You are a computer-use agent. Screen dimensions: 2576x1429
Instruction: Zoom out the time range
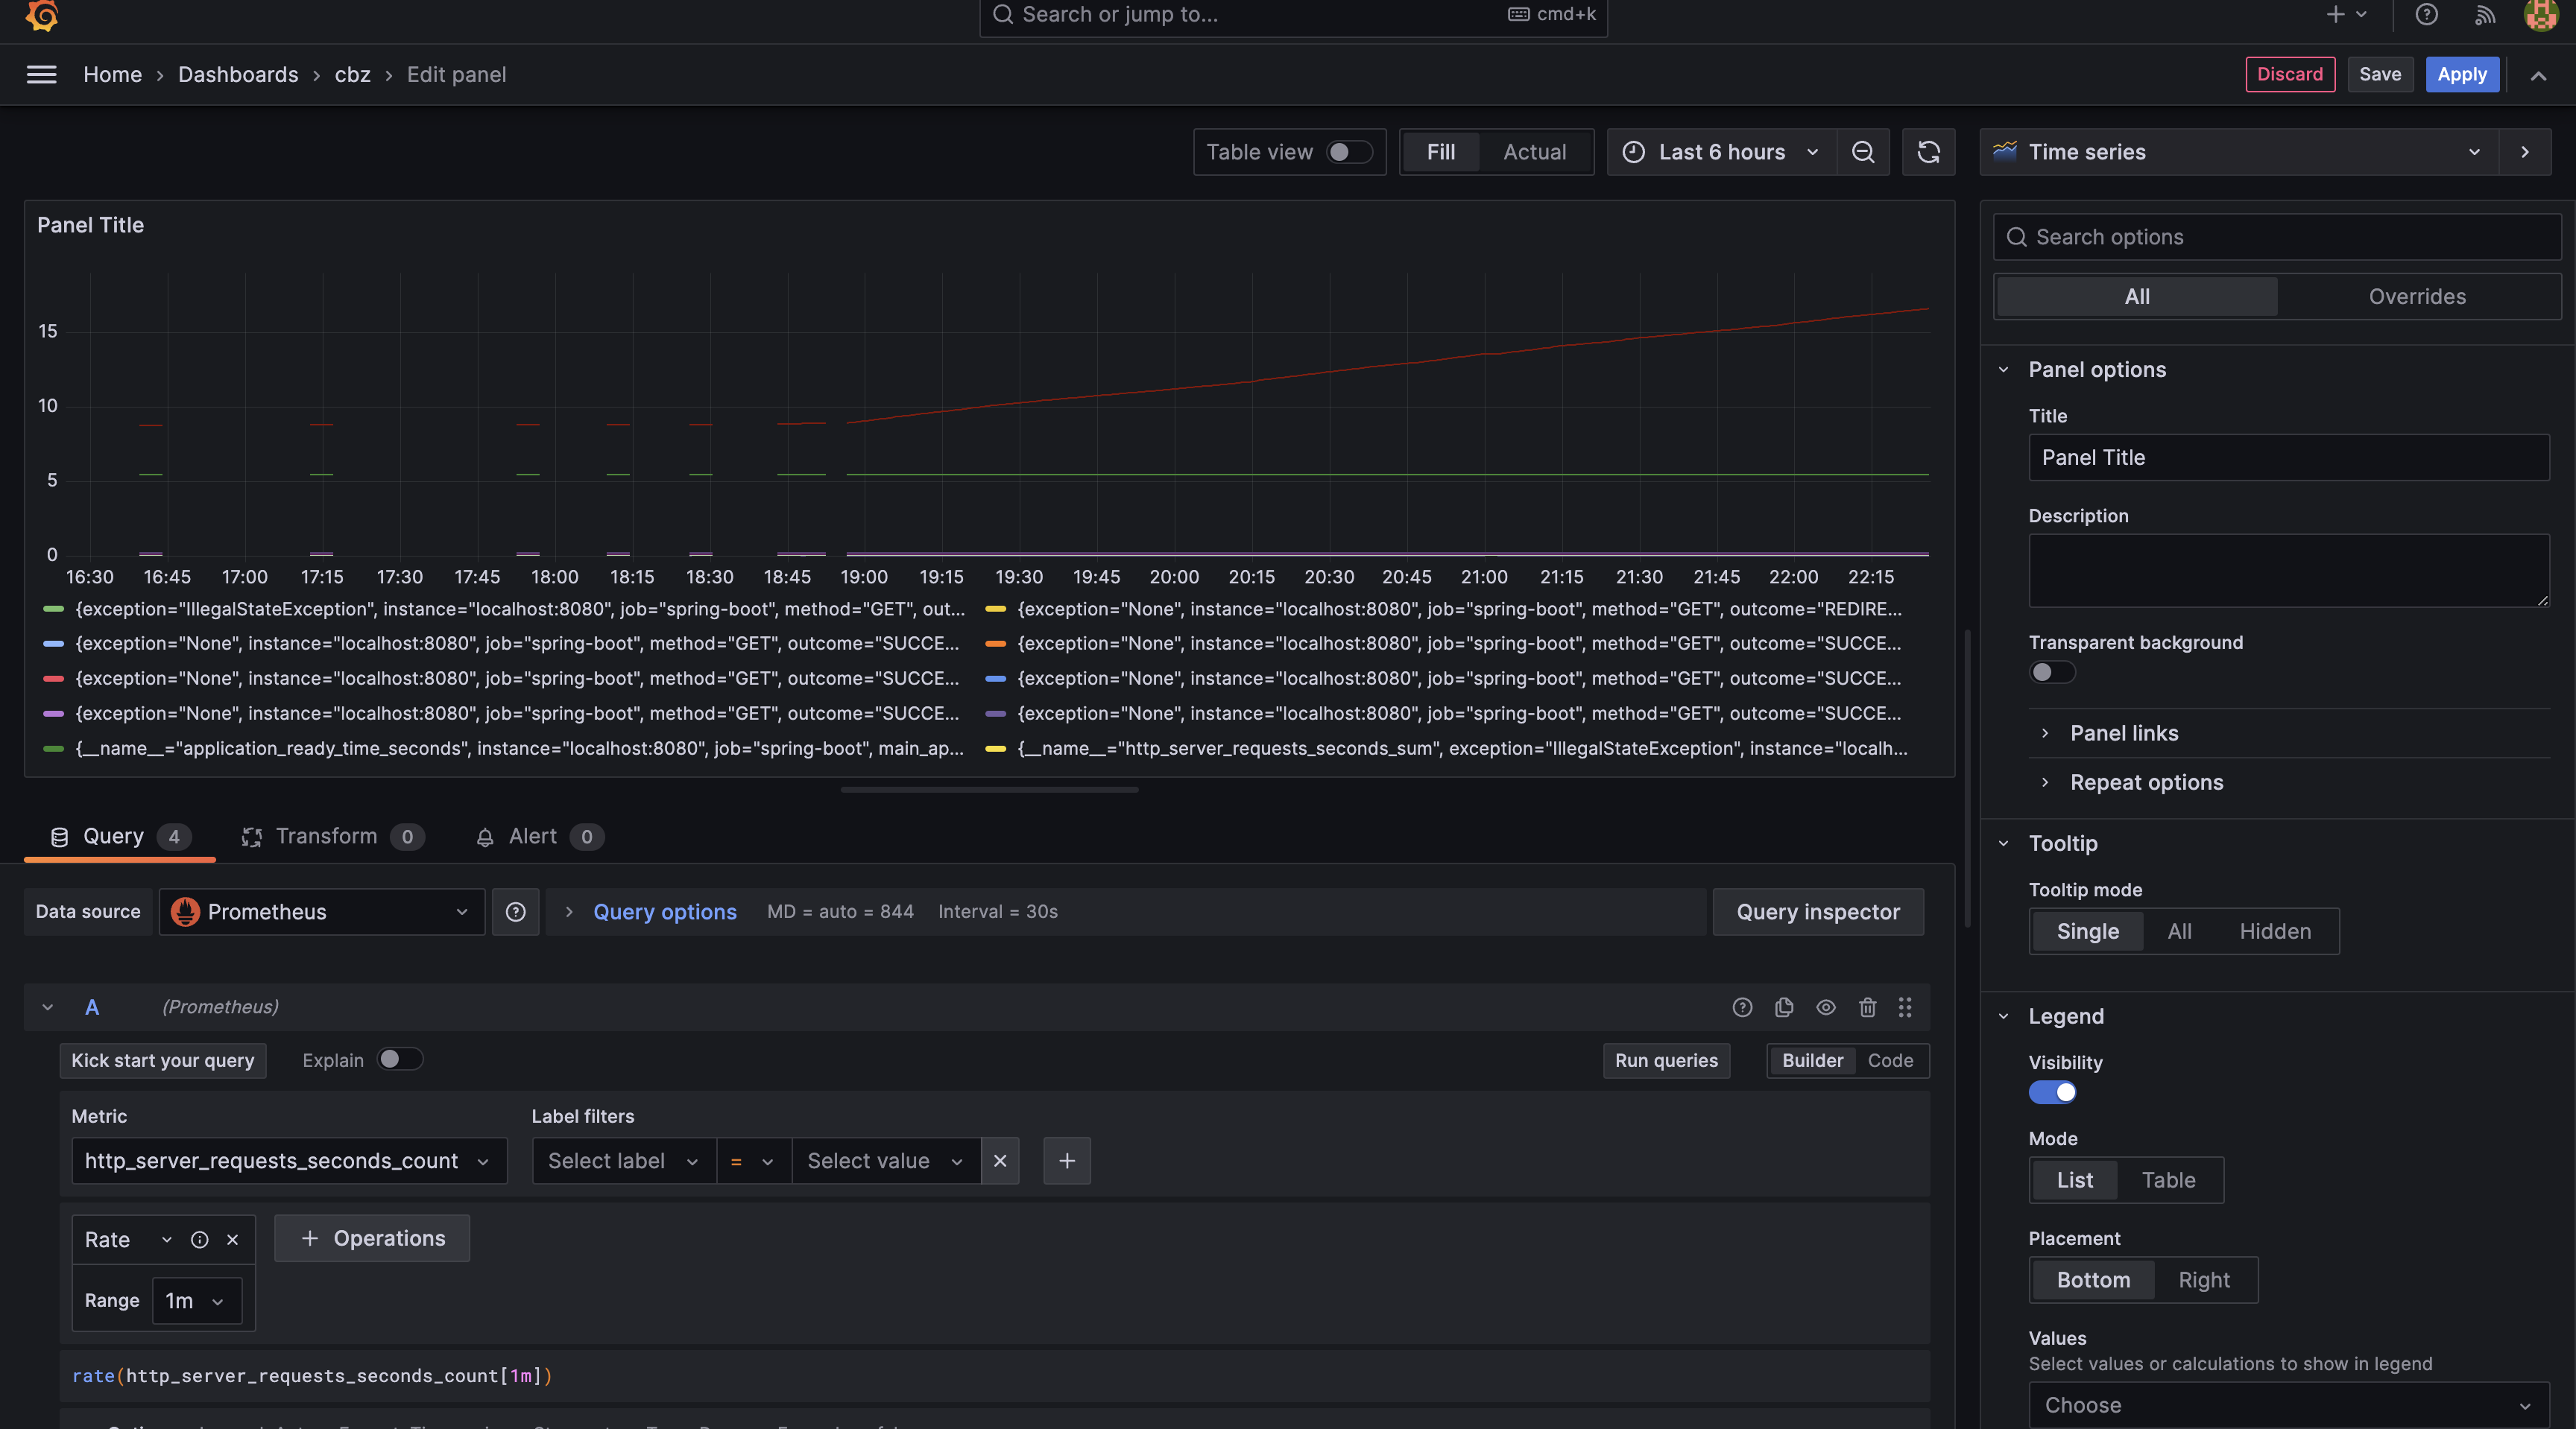[1863, 152]
